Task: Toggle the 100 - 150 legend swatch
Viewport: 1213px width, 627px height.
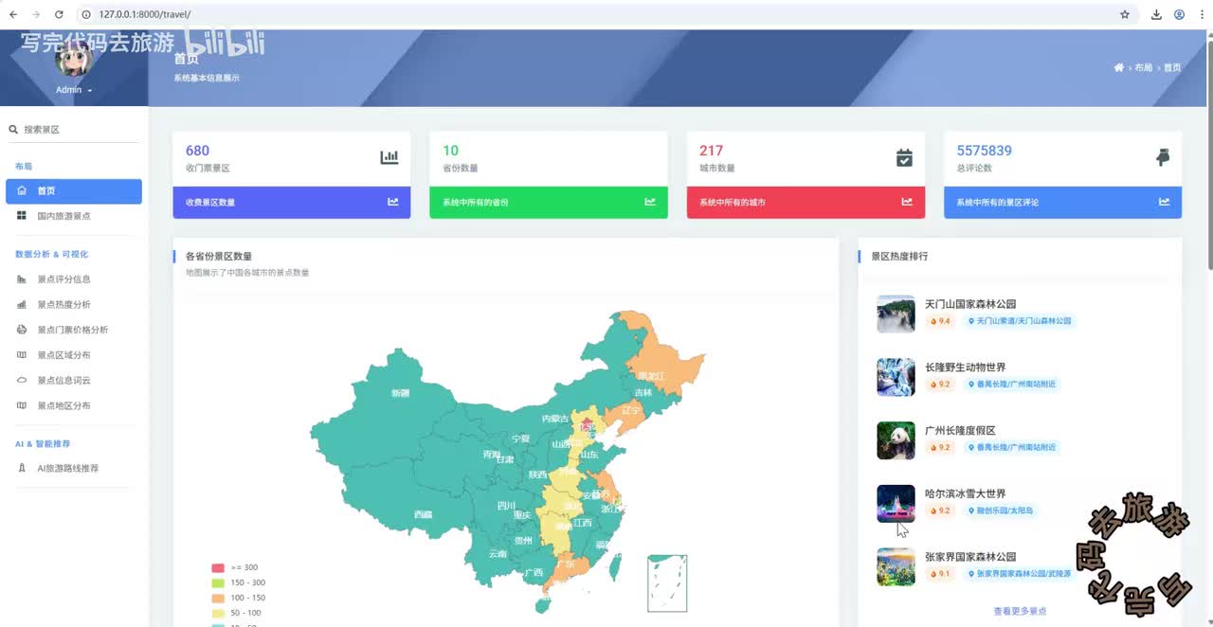Action: coord(218,598)
